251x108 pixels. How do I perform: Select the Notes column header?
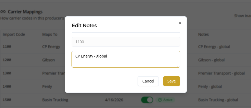tap(203, 34)
